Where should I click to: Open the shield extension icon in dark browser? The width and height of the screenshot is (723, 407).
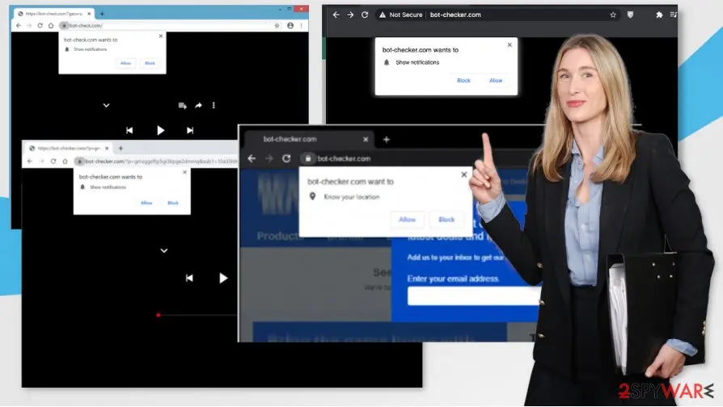click(x=630, y=15)
